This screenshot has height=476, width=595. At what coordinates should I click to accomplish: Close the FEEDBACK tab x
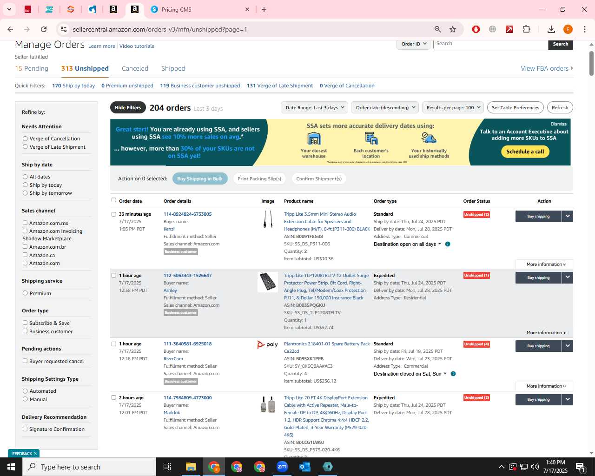pos(35,453)
